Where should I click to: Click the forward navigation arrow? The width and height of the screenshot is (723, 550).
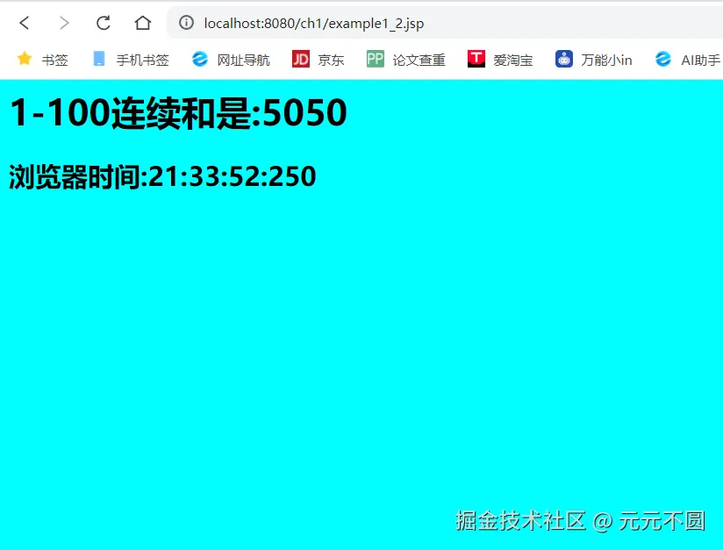click(64, 24)
